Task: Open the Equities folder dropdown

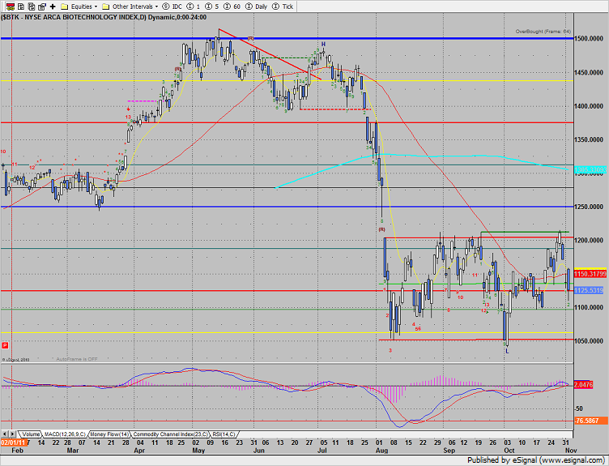Action: click(79, 6)
